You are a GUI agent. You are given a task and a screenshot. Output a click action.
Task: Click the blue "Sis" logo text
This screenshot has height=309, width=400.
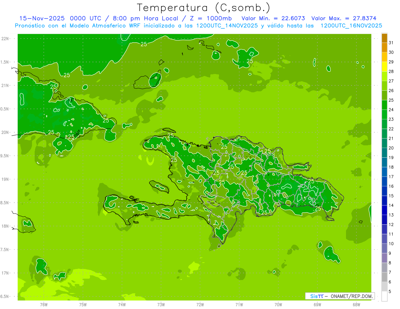[x=314, y=296]
